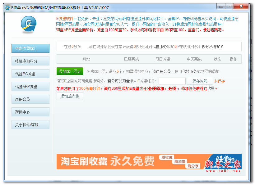255x185 pixels.
Task: Open 关于软件/客服
Action: (x=30, y=125)
